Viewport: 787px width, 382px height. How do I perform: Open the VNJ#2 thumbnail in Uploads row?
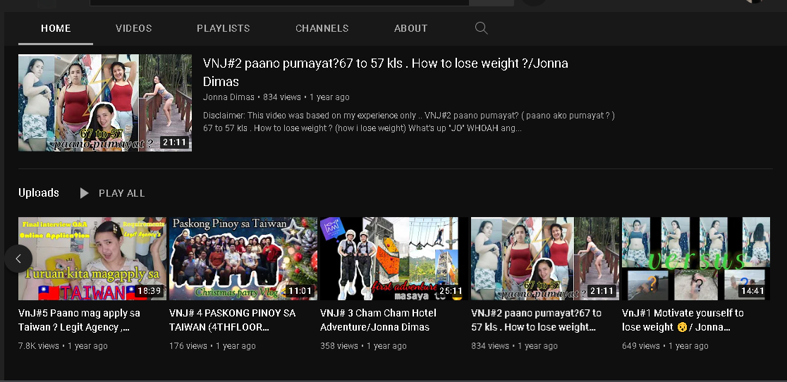(x=545, y=259)
